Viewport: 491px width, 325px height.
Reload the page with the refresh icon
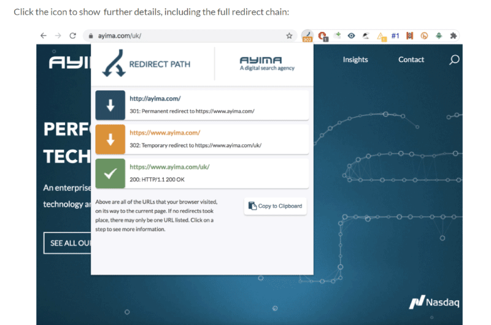click(x=72, y=36)
